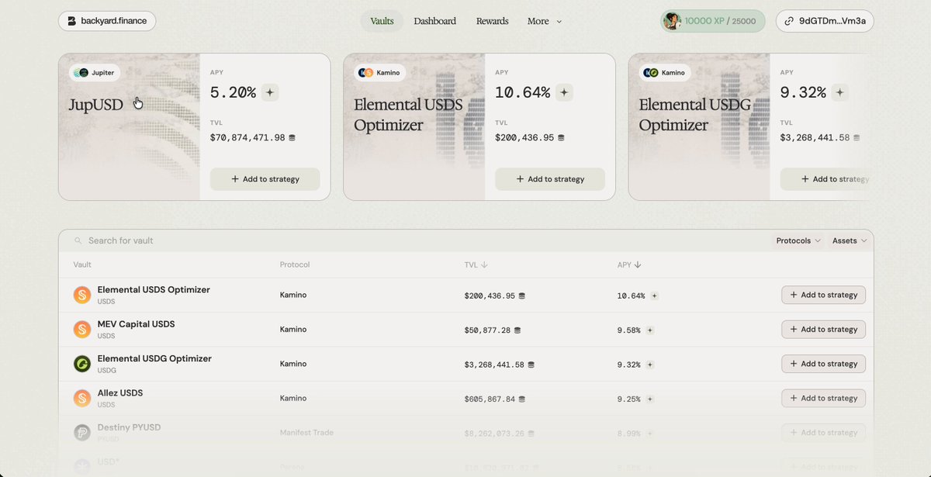Click the sparkle icon next to 10.64% card APY

(x=564, y=92)
